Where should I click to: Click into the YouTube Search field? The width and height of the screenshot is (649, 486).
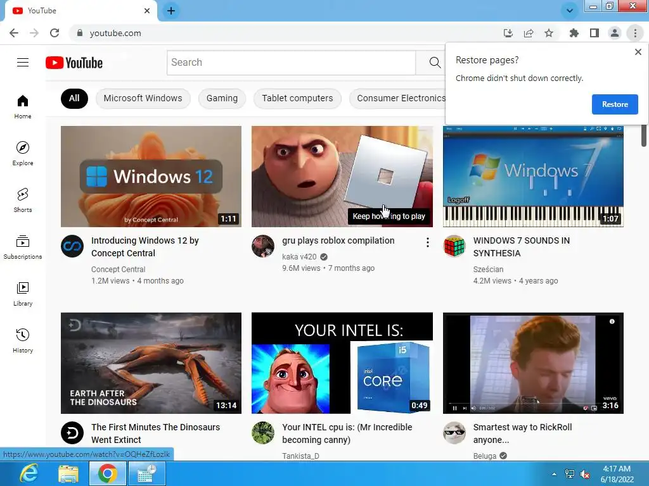pos(291,63)
